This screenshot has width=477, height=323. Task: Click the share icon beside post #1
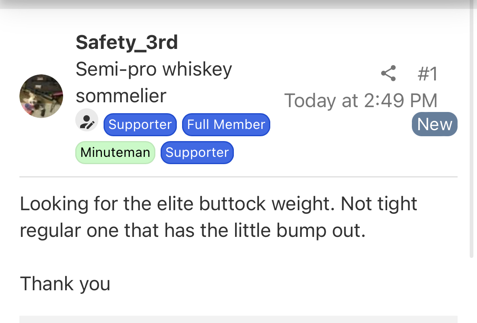tap(388, 73)
